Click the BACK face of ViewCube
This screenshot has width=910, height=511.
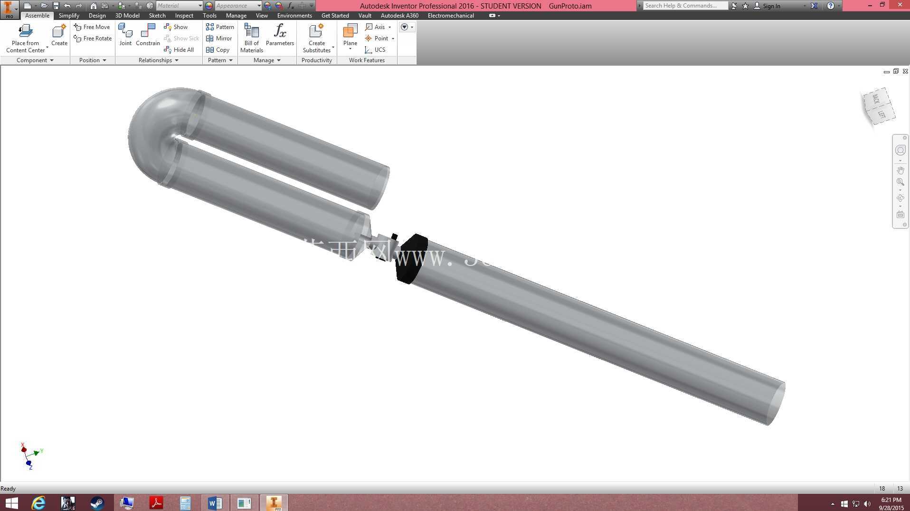pyautogui.click(x=876, y=99)
